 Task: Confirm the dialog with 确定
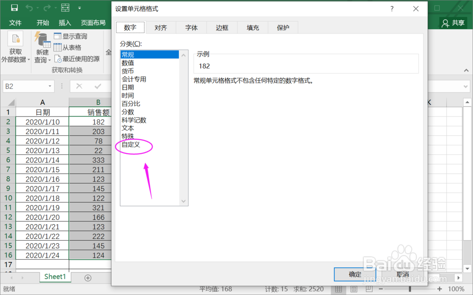(x=355, y=274)
